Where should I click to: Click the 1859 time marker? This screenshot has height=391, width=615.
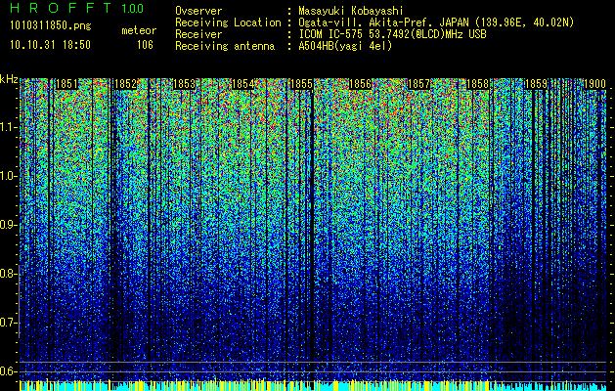536,84
